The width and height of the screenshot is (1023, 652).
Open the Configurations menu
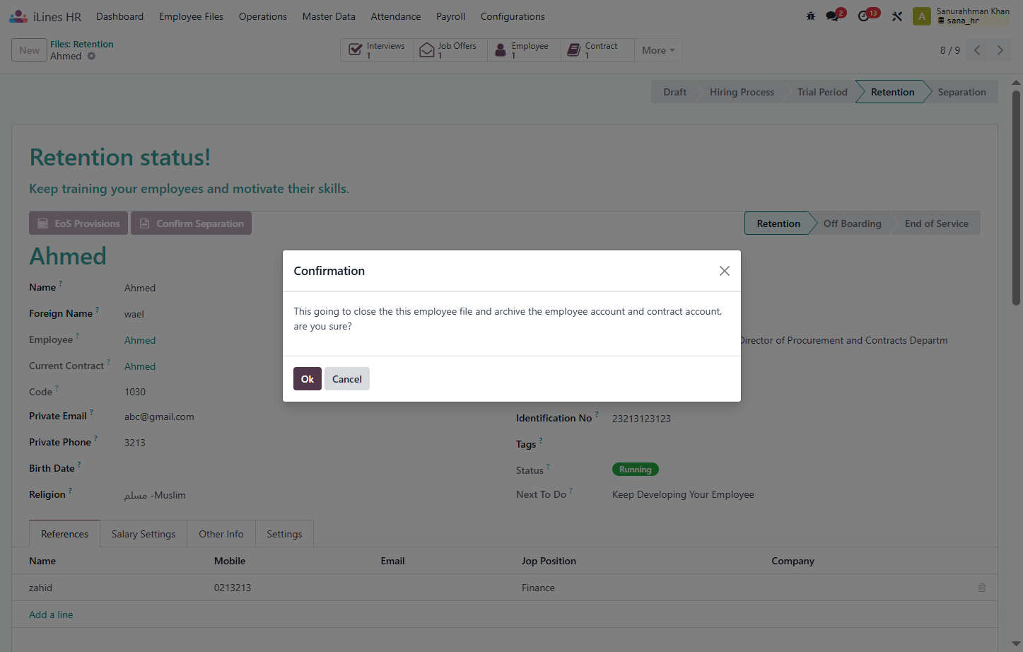click(x=513, y=16)
